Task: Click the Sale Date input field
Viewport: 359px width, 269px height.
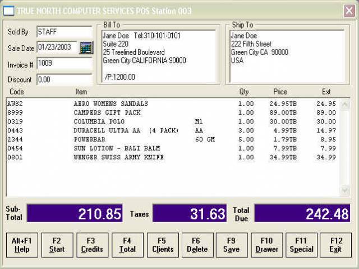Action: point(57,48)
